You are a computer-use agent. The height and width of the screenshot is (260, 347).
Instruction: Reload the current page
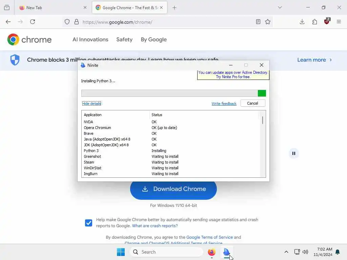pos(33,22)
